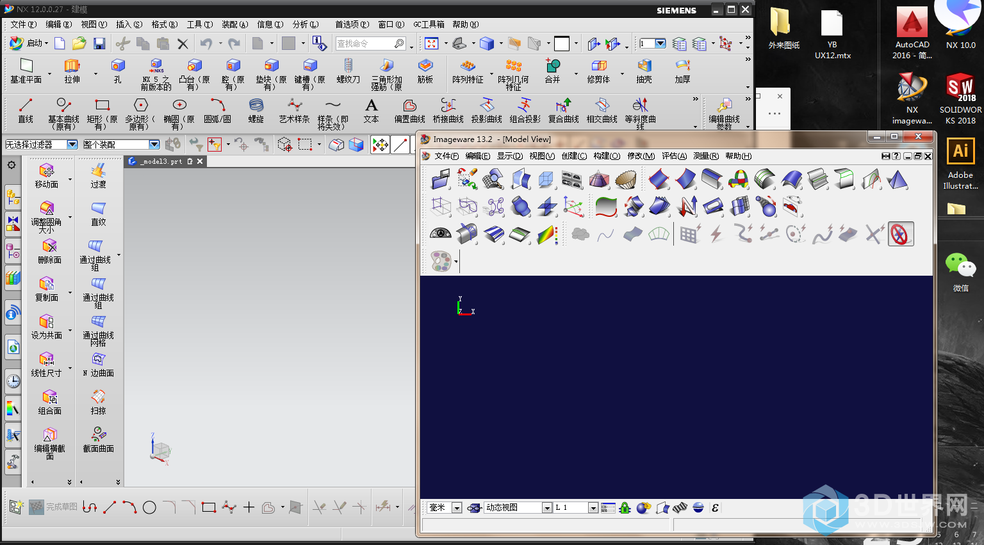Image resolution: width=984 pixels, height=545 pixels.
Task: Click the epsilon icon in Imageware status bar
Action: coord(715,508)
